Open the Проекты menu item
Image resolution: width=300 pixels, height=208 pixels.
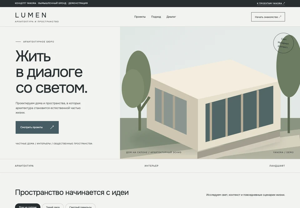coord(140,17)
